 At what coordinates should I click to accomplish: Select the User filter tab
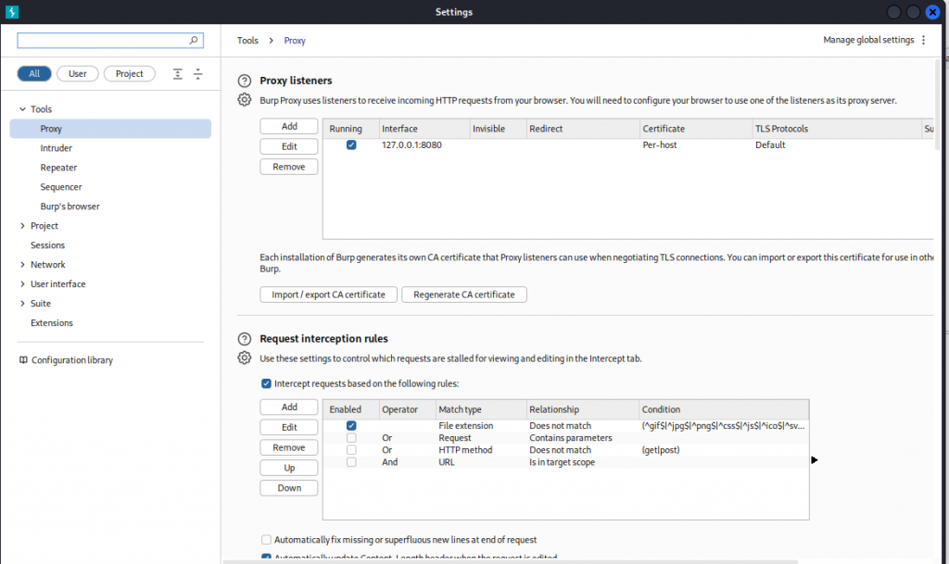coord(78,74)
